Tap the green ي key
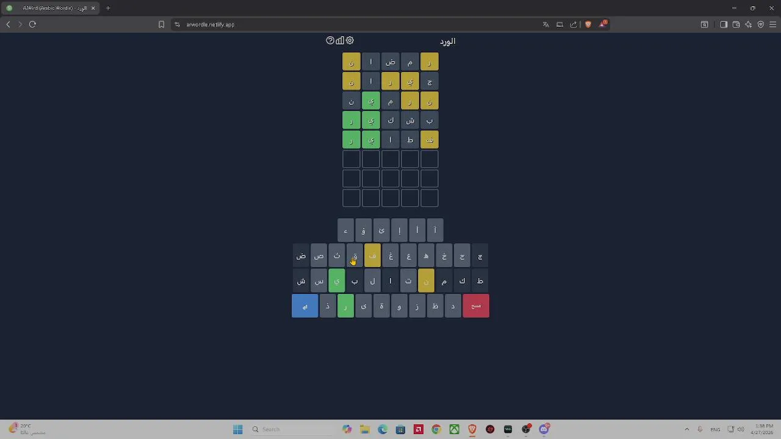 coord(337,281)
